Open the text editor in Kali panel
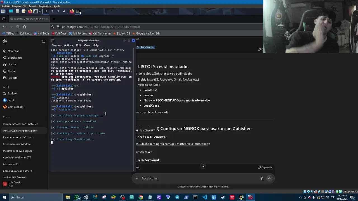The image size is (358, 201). click(x=23, y=11)
